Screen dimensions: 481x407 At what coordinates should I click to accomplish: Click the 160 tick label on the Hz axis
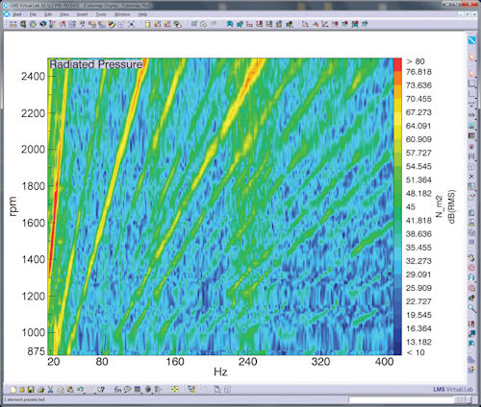pyautogui.click(x=175, y=362)
